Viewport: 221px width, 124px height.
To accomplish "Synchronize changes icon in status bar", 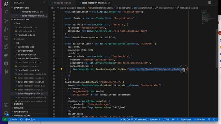I will (21, 120).
